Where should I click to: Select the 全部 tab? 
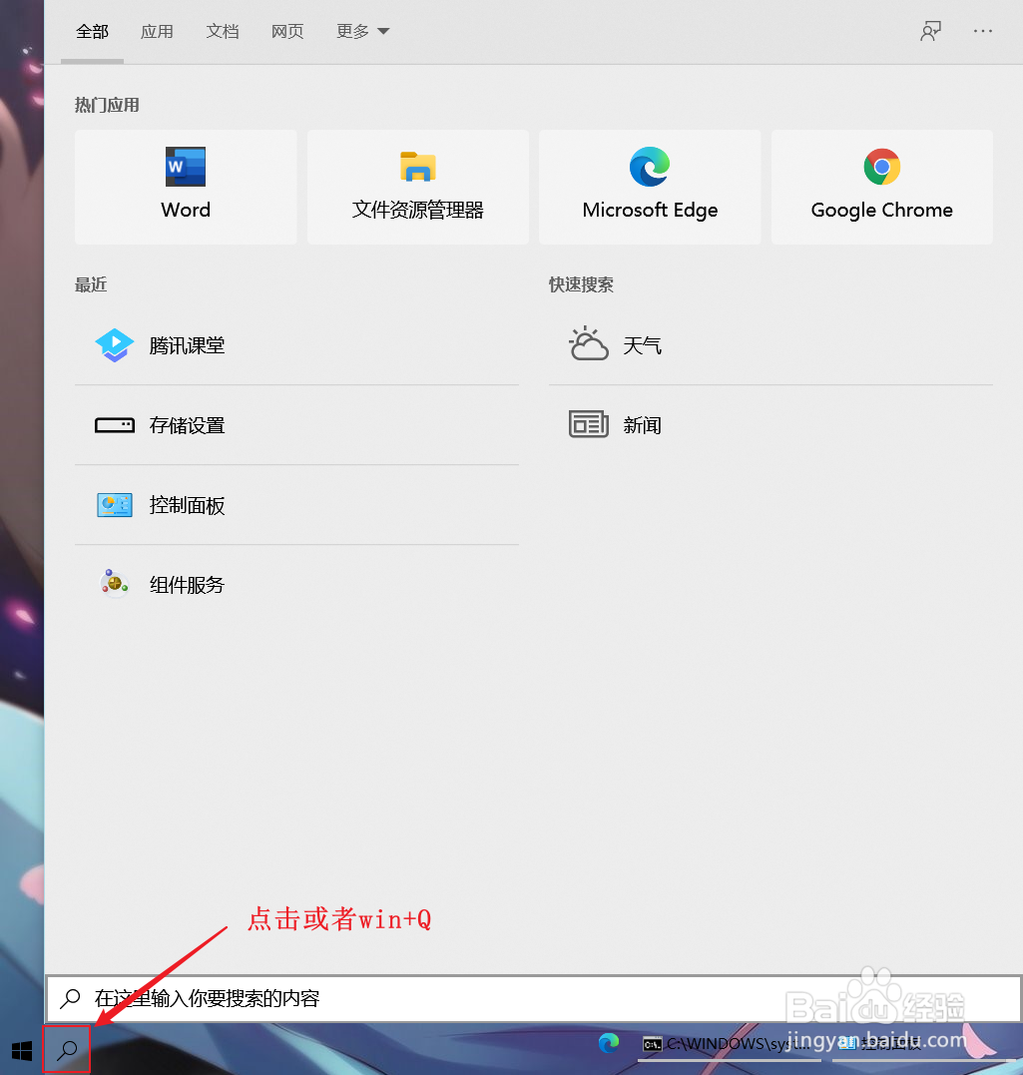pyautogui.click(x=92, y=31)
